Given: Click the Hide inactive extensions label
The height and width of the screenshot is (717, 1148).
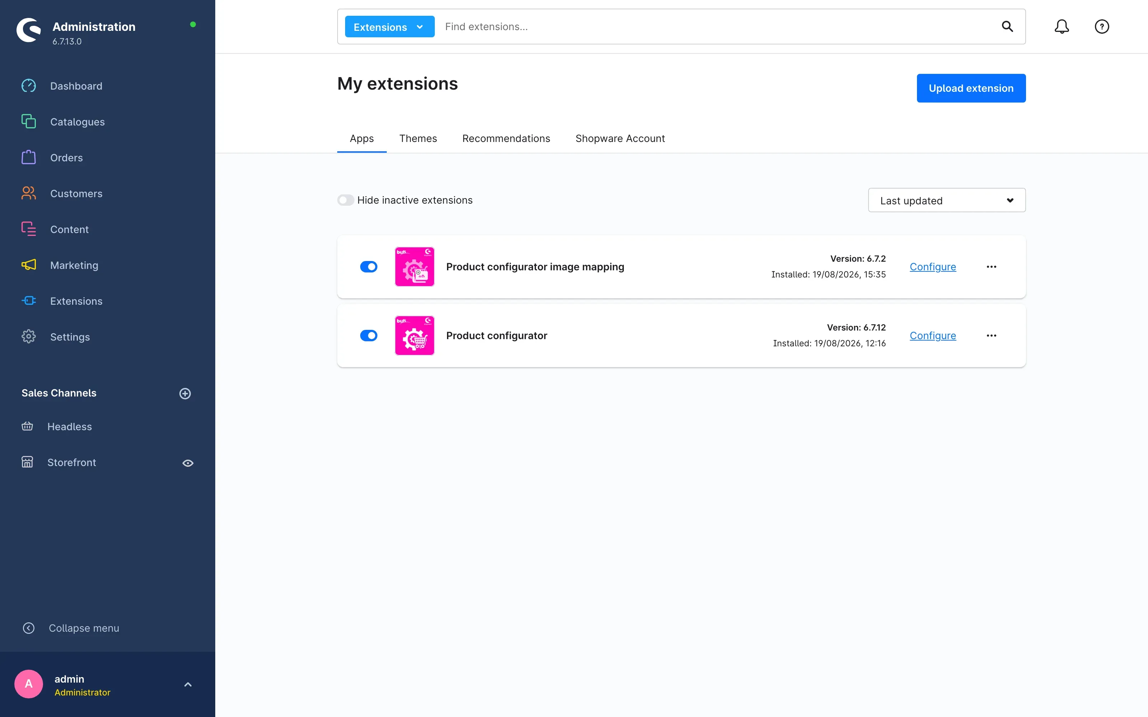Looking at the screenshot, I should click(x=415, y=200).
